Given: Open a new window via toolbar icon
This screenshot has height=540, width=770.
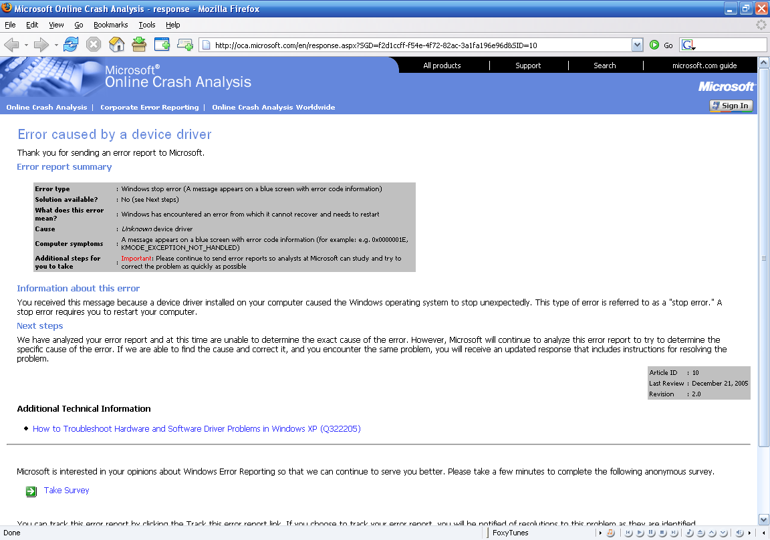Looking at the screenshot, I should (x=162, y=45).
